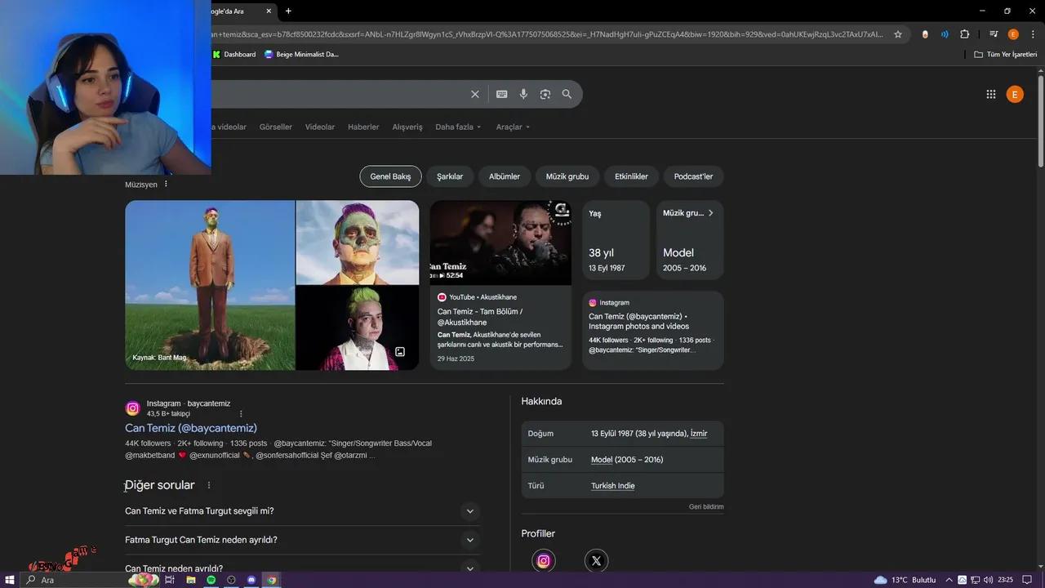Select the Müzik grubu chip

pyautogui.click(x=567, y=176)
